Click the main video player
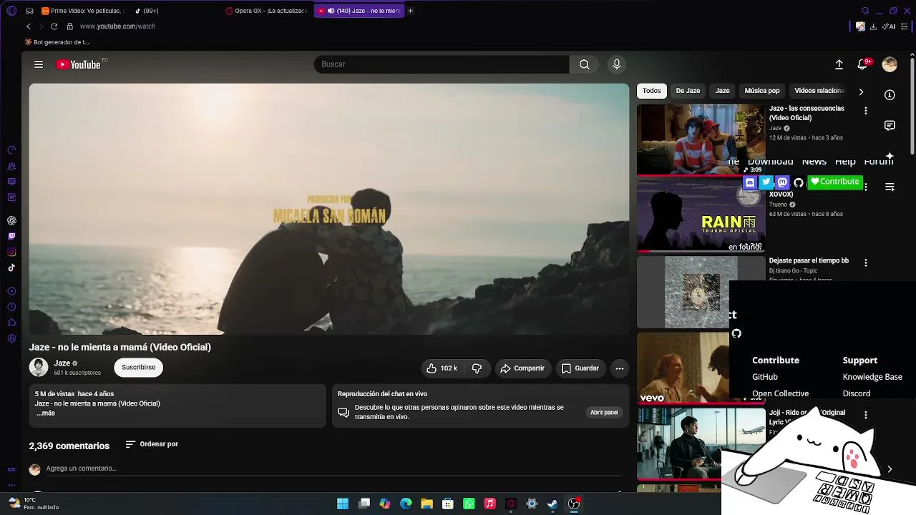Image resolution: width=916 pixels, height=515 pixels. 329,209
